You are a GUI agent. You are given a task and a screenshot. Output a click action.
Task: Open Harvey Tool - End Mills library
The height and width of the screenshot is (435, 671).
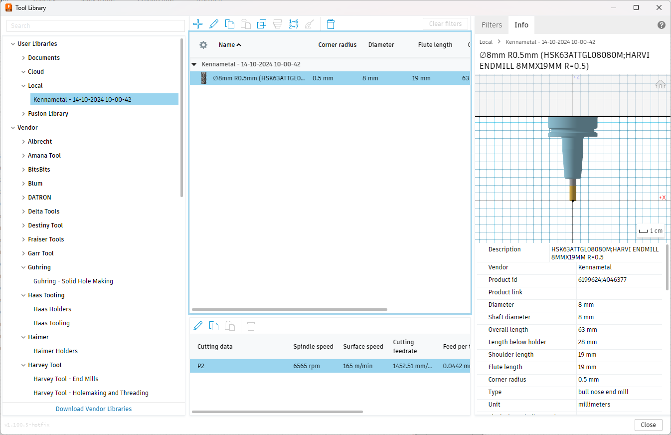[x=66, y=379]
